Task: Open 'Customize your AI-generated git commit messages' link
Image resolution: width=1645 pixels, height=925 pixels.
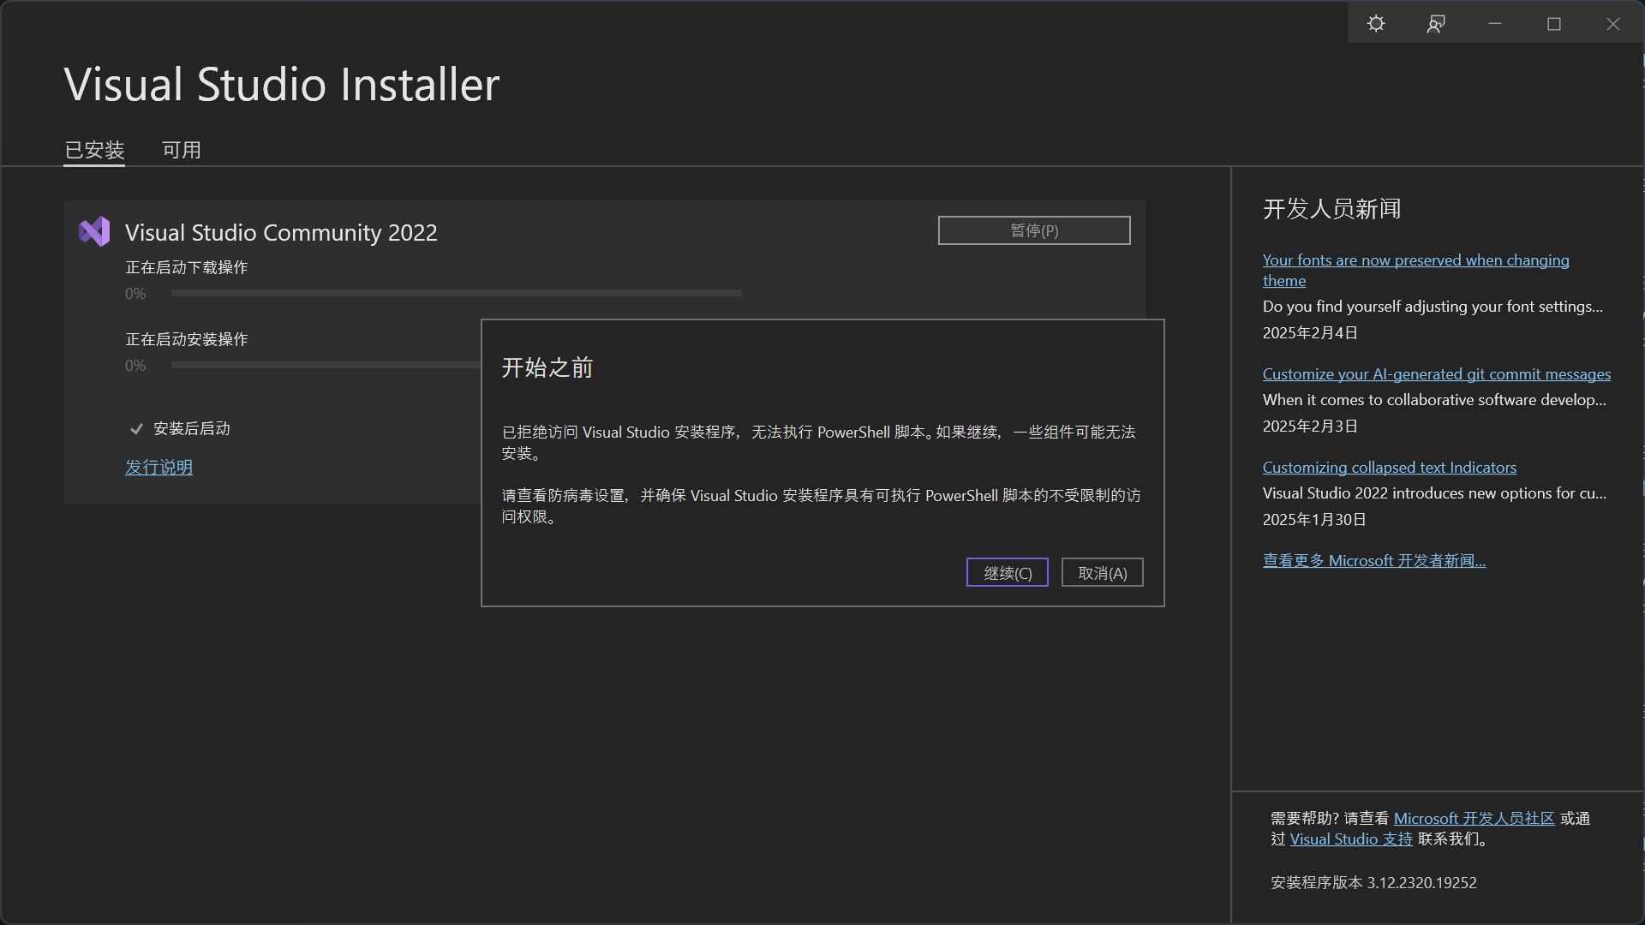Action: 1437,374
